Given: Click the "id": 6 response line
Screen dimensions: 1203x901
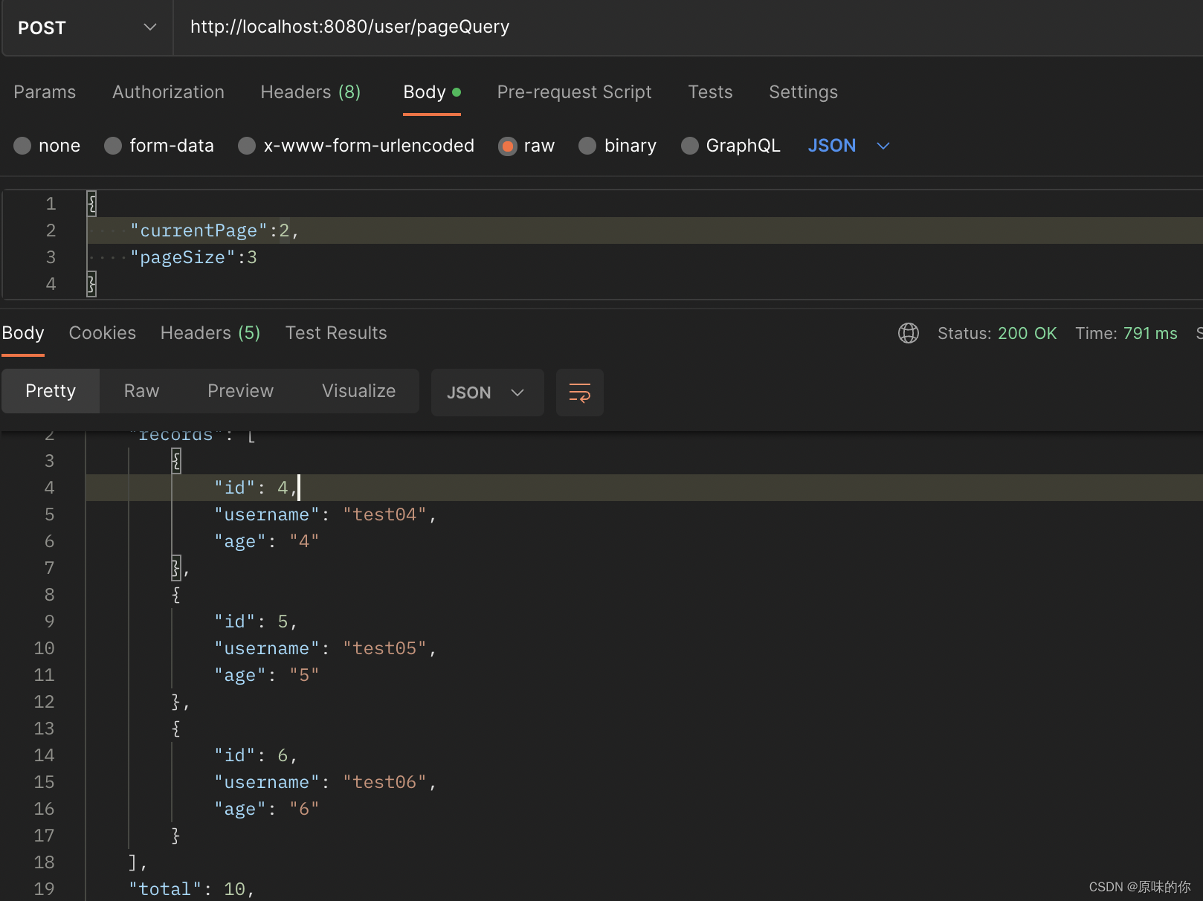Looking at the screenshot, I should click(257, 755).
